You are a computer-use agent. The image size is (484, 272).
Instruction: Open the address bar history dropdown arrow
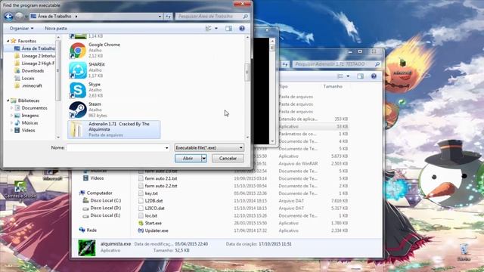[x=160, y=17]
